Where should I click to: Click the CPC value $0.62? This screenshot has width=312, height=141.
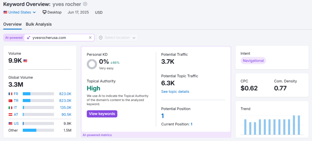tap(249, 88)
